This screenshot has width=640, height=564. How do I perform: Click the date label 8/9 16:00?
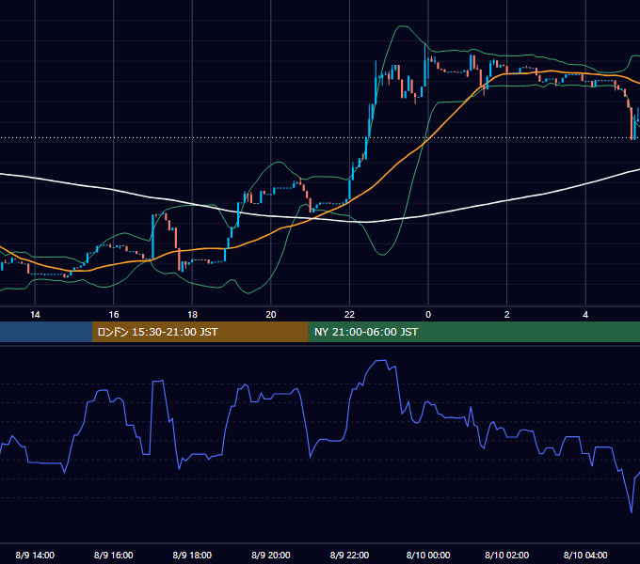pos(114,555)
